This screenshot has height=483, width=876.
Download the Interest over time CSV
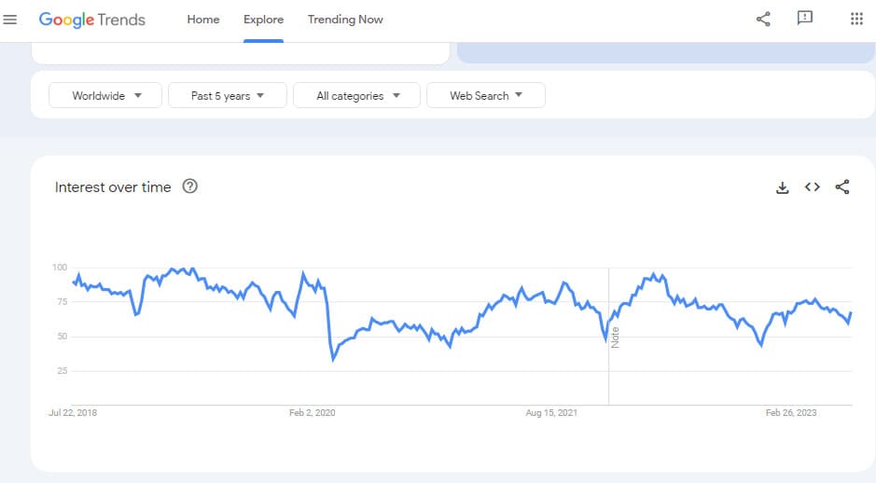pyautogui.click(x=782, y=187)
